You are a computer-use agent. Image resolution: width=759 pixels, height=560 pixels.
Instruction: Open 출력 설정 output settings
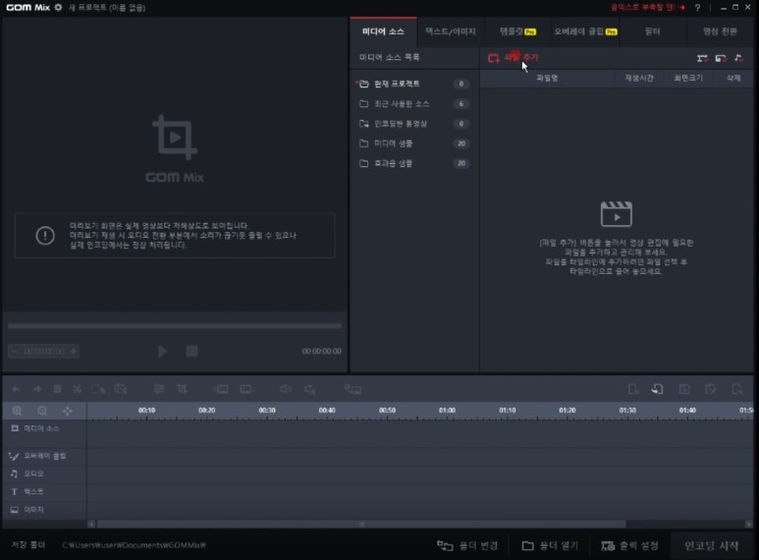click(629, 546)
